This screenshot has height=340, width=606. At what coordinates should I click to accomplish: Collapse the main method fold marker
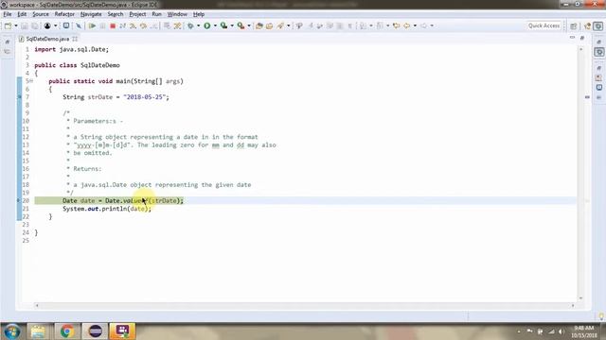(31, 81)
